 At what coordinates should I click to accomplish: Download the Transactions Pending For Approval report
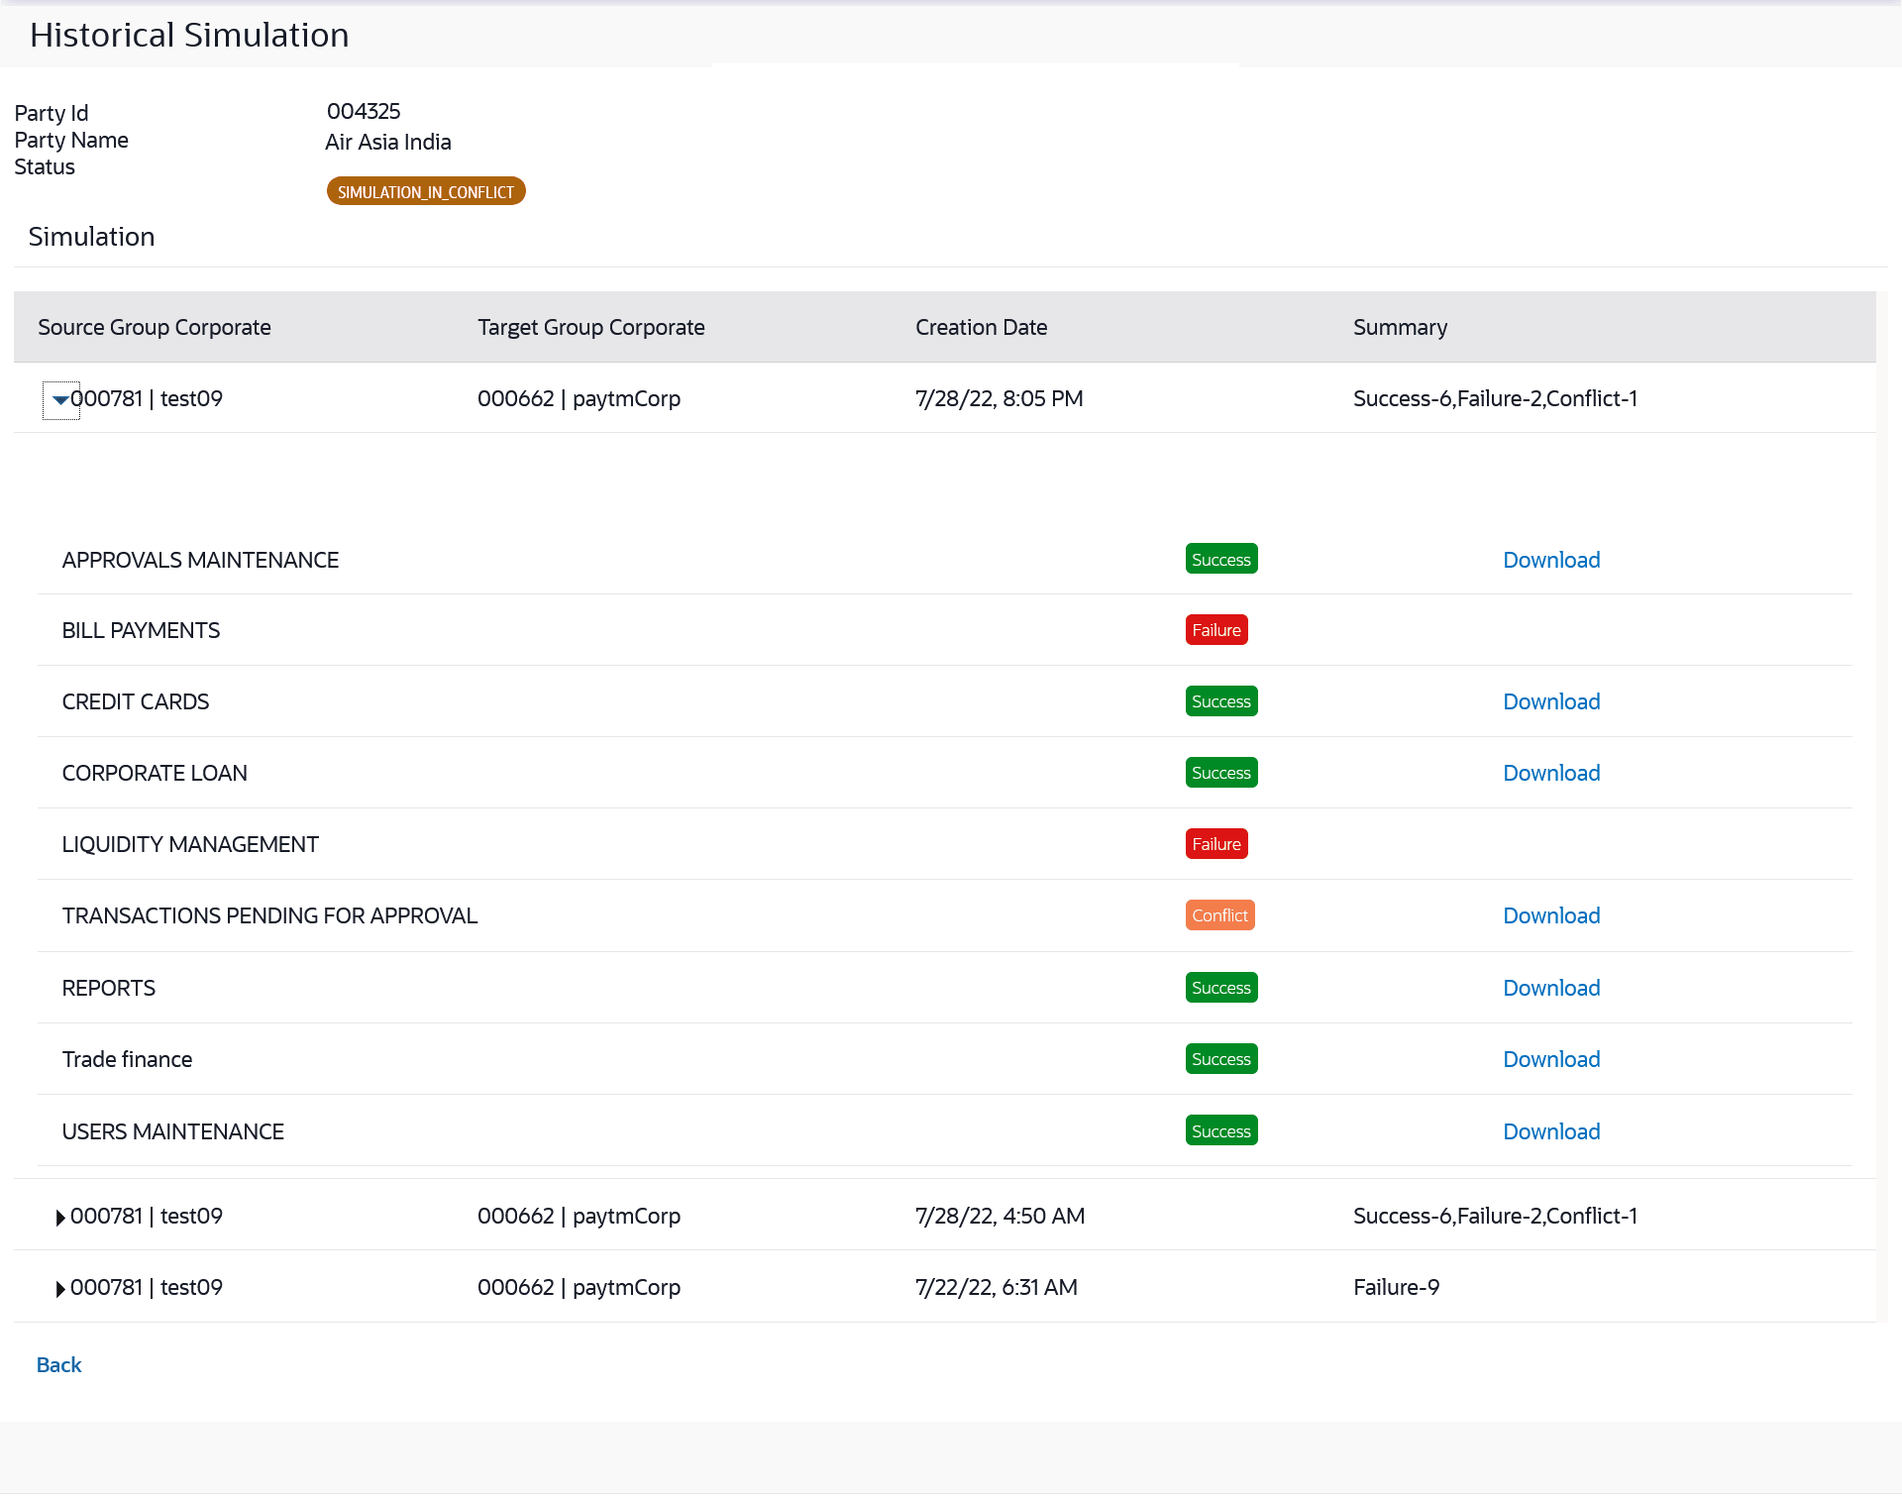(x=1550, y=915)
